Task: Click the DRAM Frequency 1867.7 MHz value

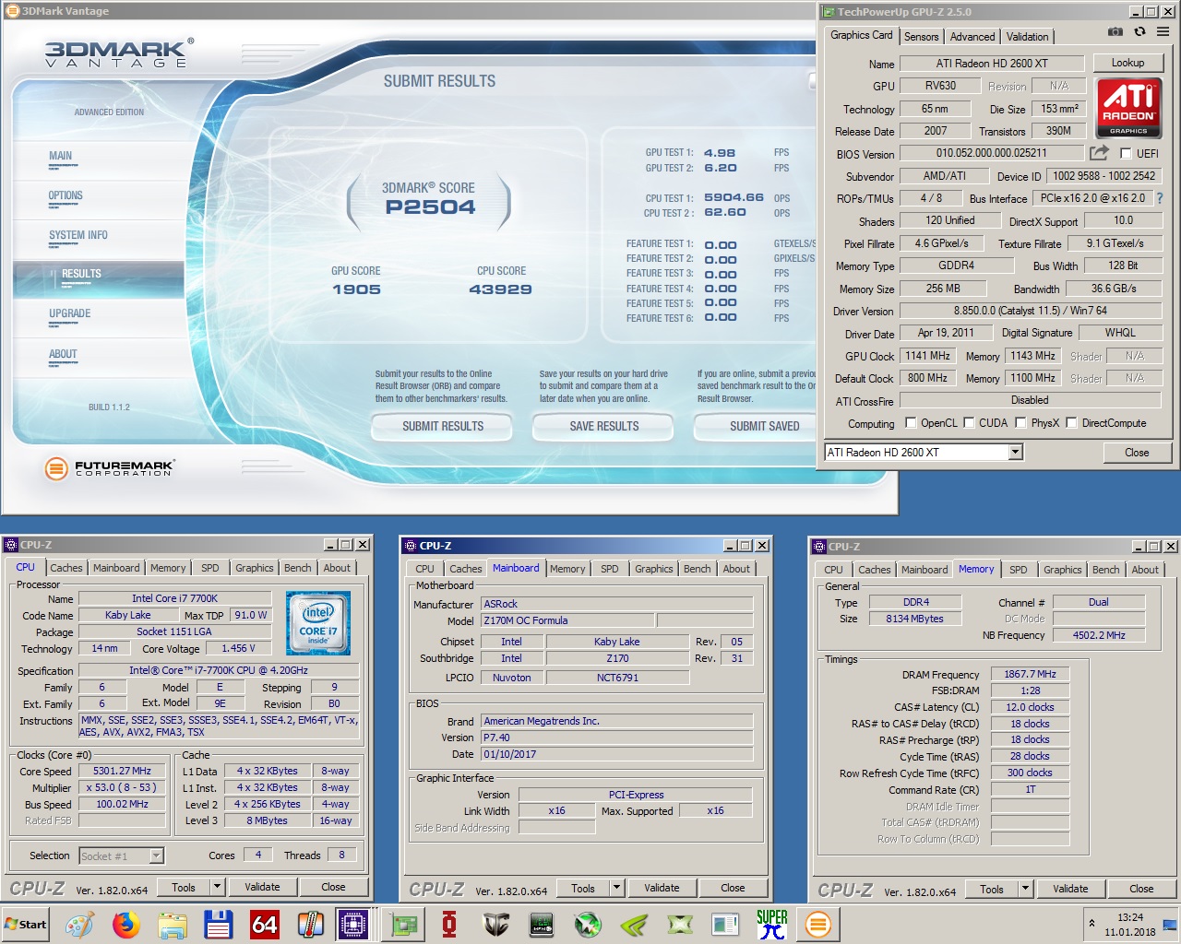Action: pos(1030,675)
